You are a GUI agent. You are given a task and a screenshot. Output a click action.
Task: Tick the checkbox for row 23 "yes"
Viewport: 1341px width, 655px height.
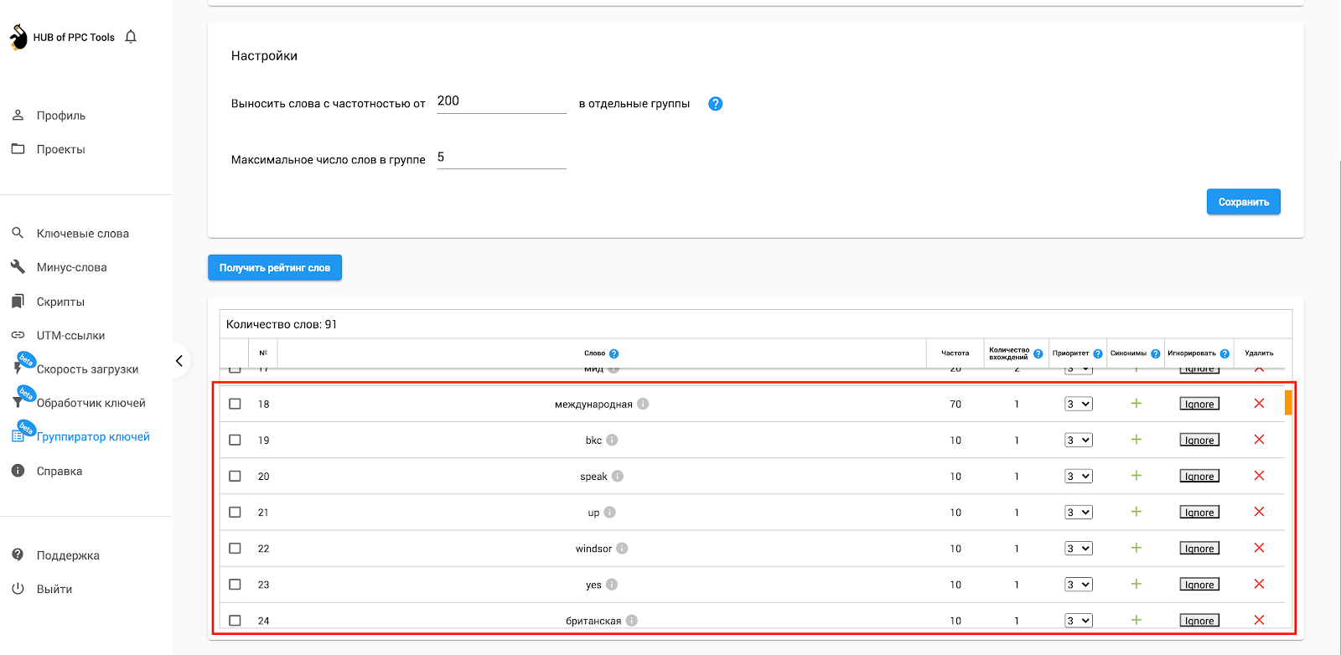coord(235,585)
